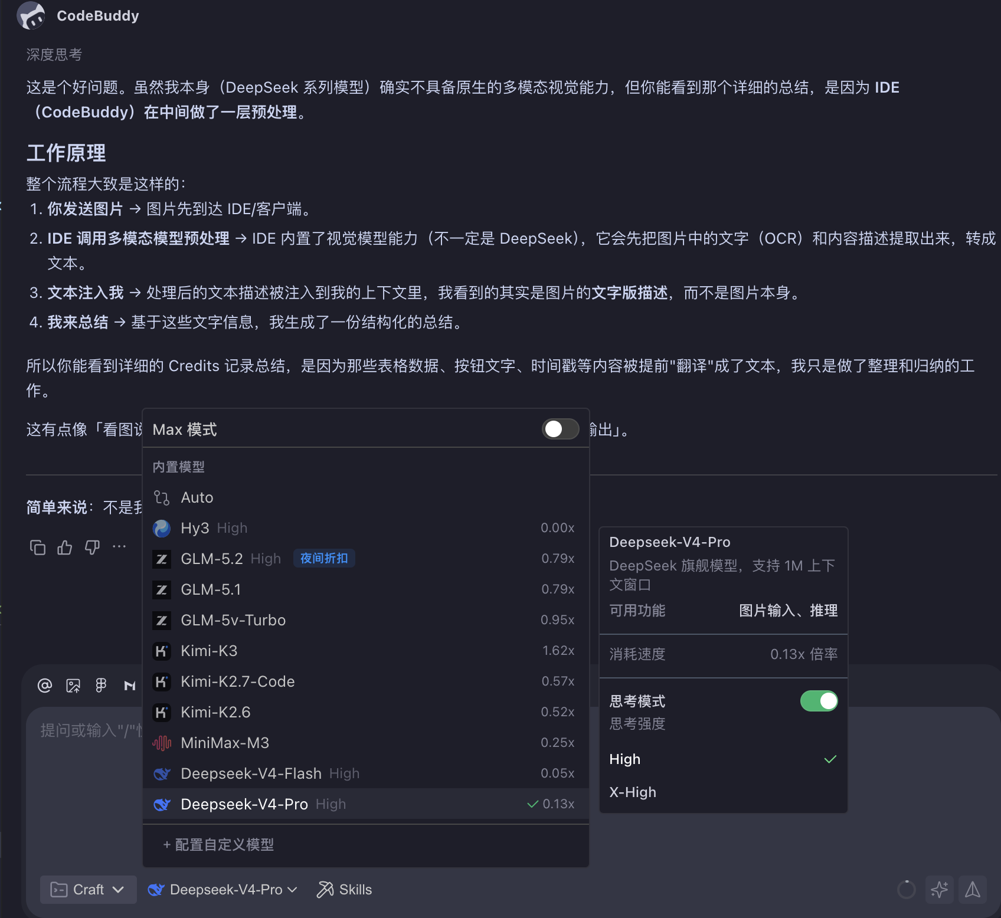Select the GLM-5v-Turbo model
The image size is (1001, 918).
click(366, 620)
